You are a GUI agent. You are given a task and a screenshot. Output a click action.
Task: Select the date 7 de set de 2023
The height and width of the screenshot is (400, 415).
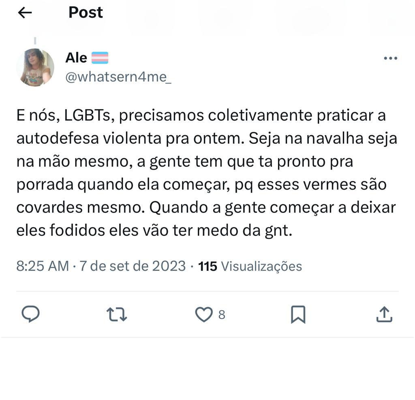[133, 266]
